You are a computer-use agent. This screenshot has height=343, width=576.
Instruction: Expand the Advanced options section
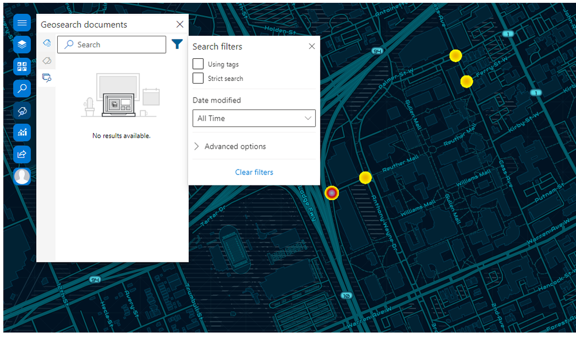tap(230, 146)
